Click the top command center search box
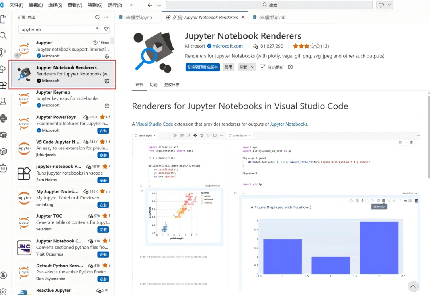Image resolution: width=430 pixels, height=295 pixels. pyautogui.click(x=269, y=5)
